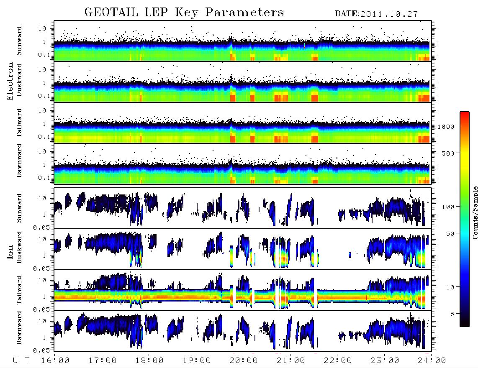Click the 'Counts/Sample' colorbar label
Image resolution: width=478 pixels, height=368 pixels.
(475, 212)
